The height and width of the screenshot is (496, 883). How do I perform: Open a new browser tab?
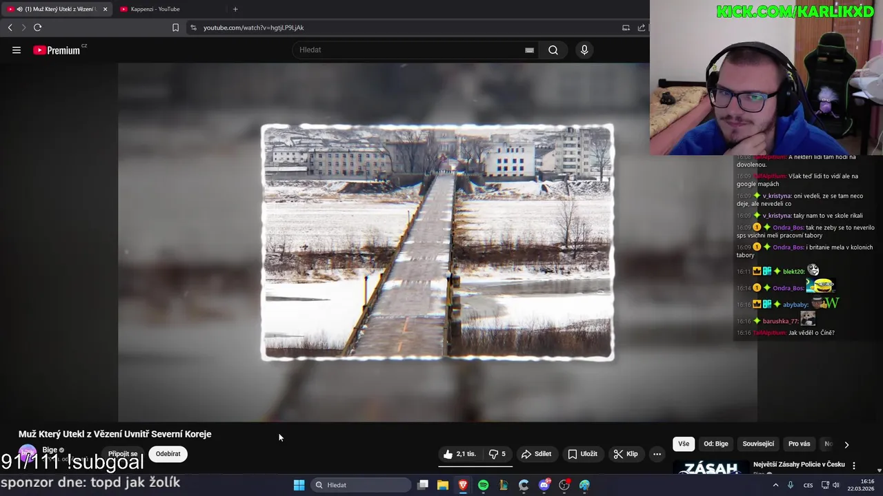point(235,9)
